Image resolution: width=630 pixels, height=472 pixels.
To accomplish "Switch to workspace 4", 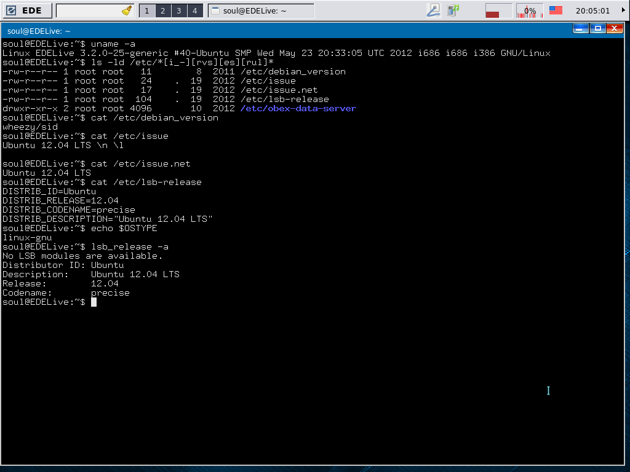I will point(195,11).
